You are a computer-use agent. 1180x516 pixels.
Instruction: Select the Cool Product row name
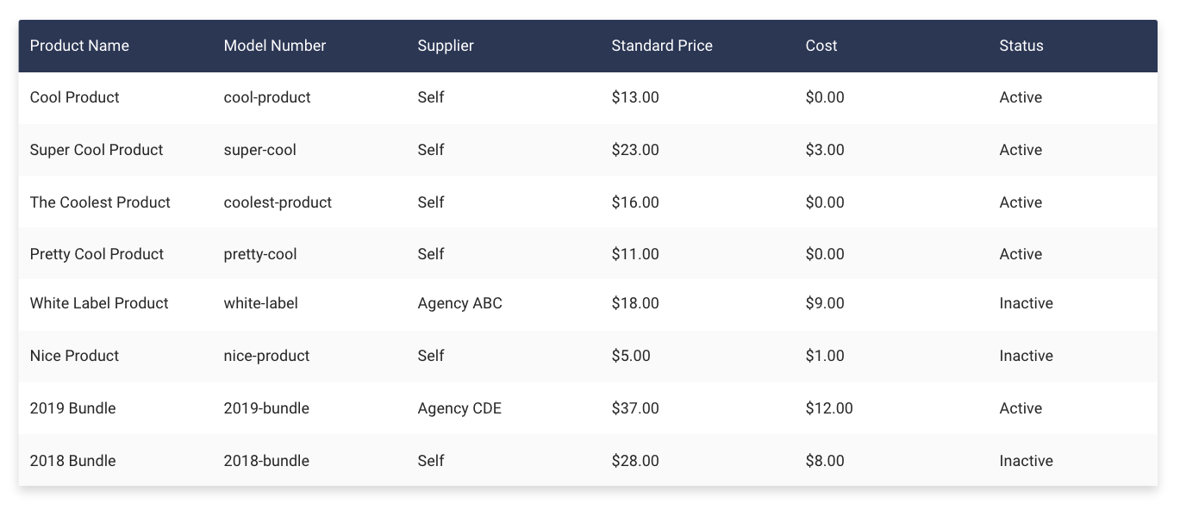(74, 97)
